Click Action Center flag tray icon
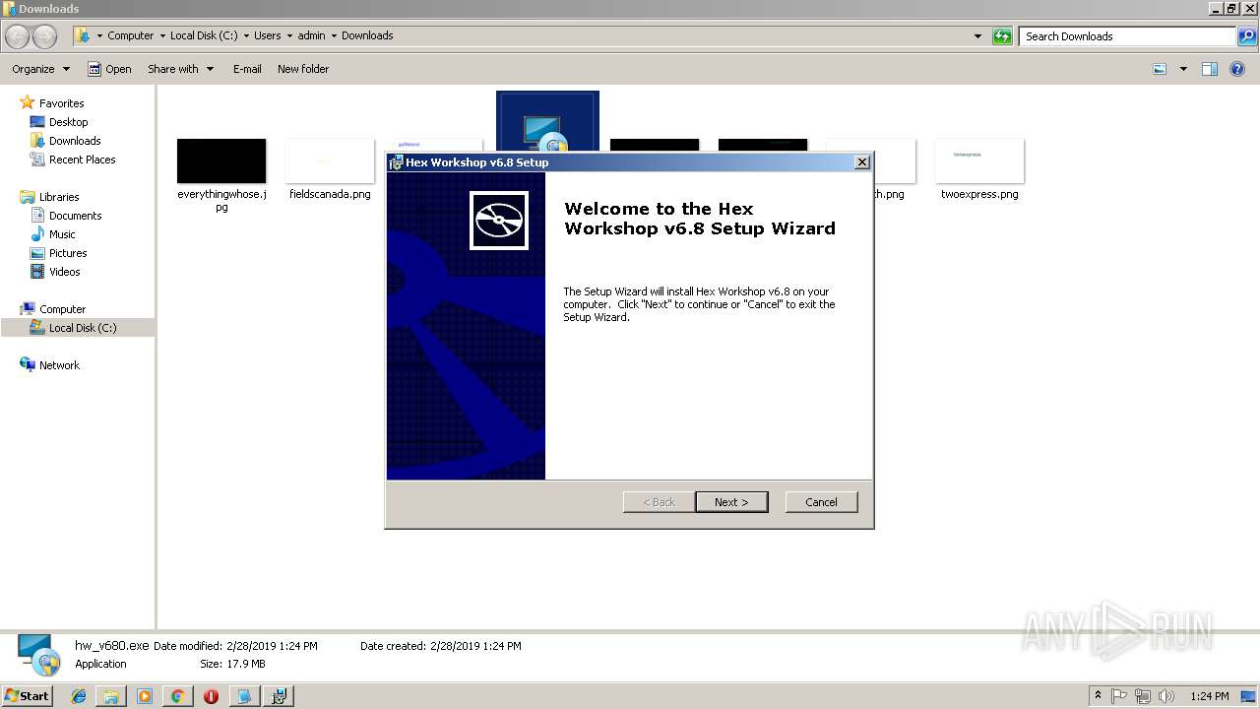The height and width of the screenshot is (709, 1260). tap(1120, 696)
